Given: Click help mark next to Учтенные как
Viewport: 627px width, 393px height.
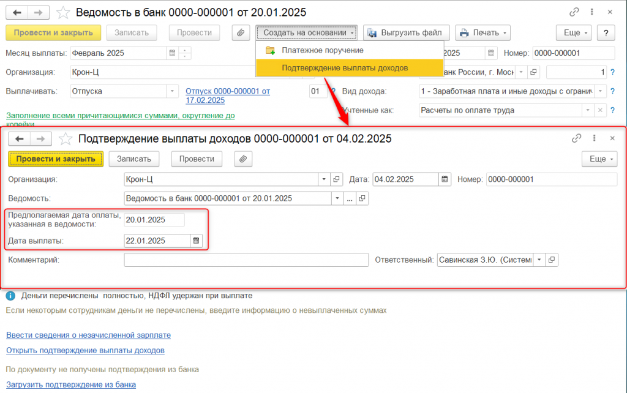Looking at the screenshot, I should [612, 110].
